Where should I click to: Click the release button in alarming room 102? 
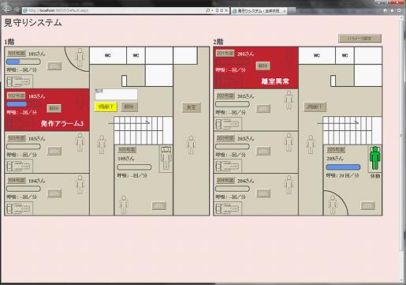point(54,108)
